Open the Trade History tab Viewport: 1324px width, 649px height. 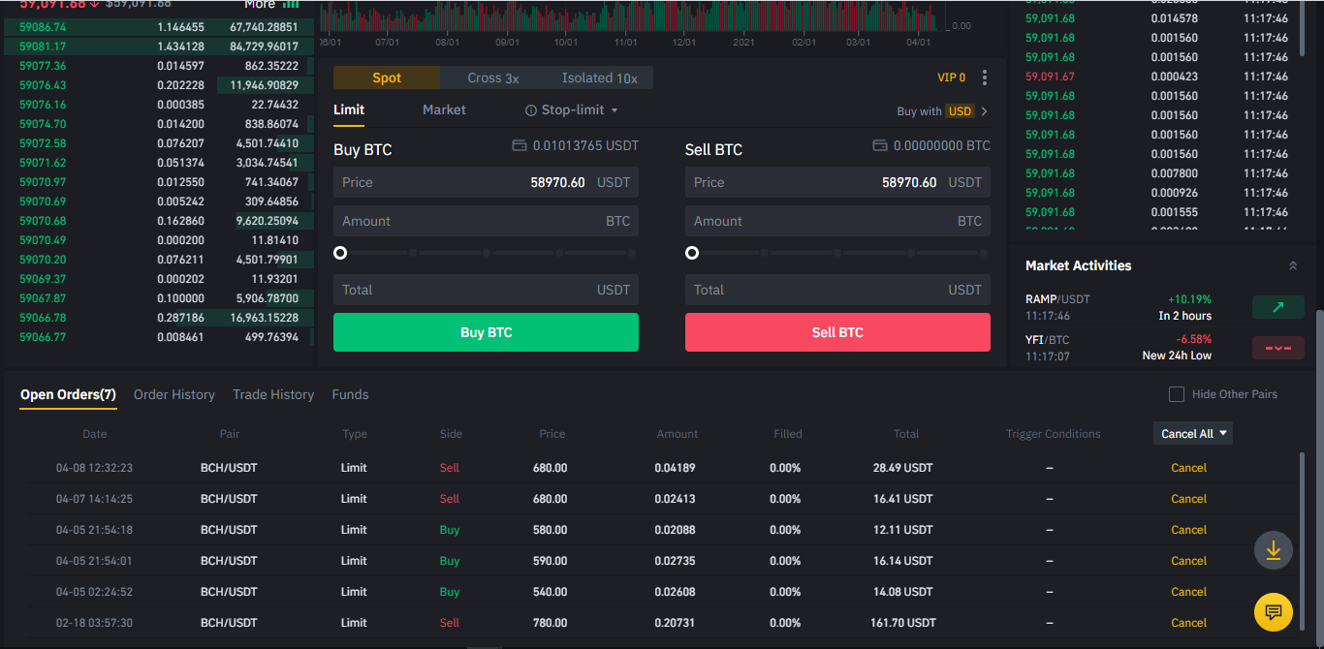point(273,394)
